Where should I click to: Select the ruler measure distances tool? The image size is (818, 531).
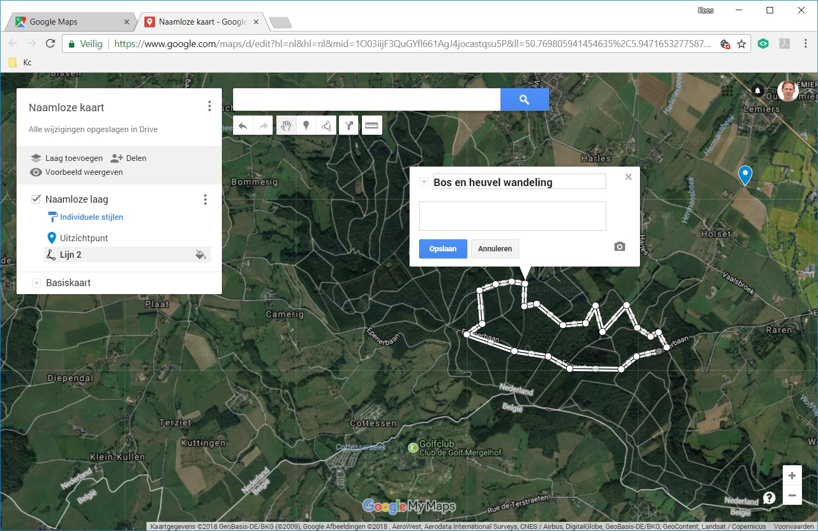(372, 126)
